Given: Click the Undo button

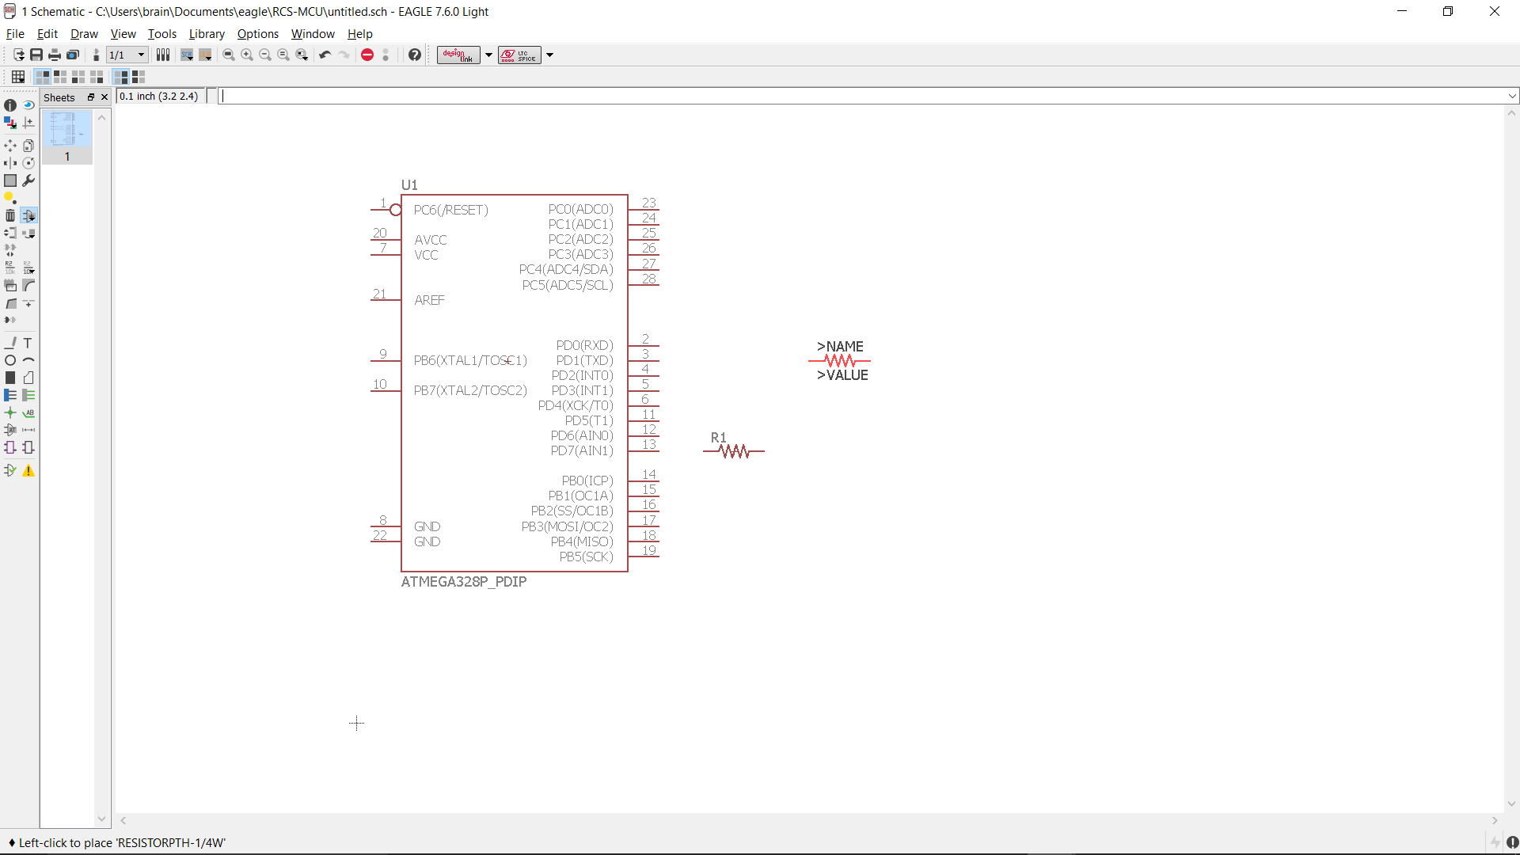Looking at the screenshot, I should (x=325, y=55).
